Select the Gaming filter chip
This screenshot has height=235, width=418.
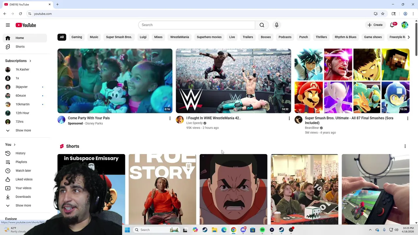(77, 37)
